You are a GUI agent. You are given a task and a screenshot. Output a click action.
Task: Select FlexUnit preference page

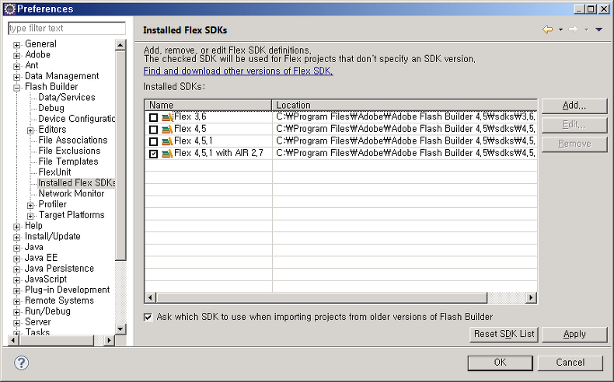(x=54, y=172)
